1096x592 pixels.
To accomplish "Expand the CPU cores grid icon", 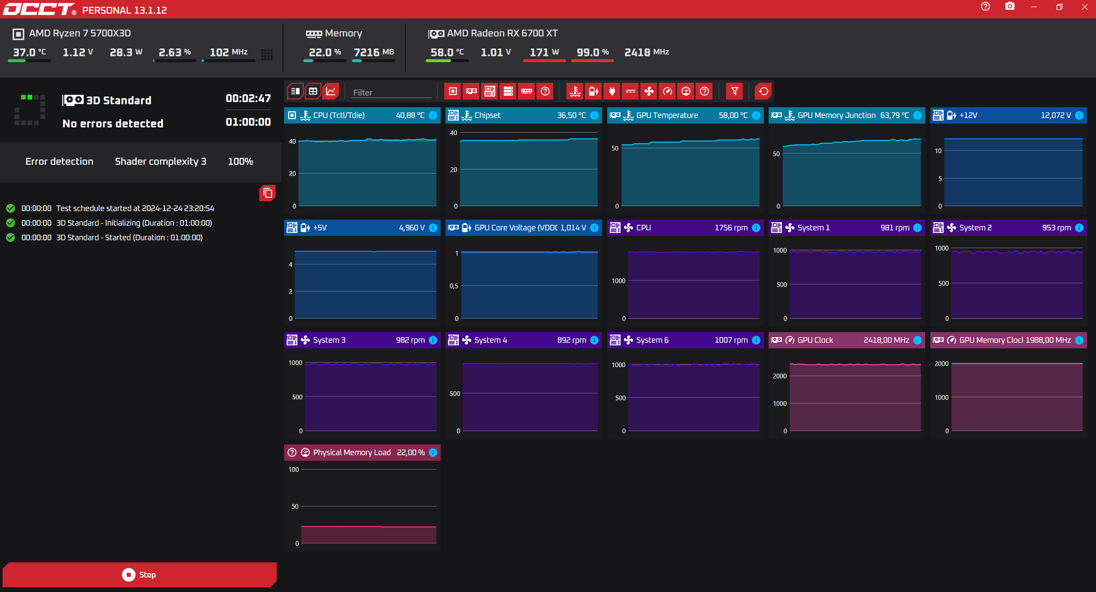I will 267,54.
